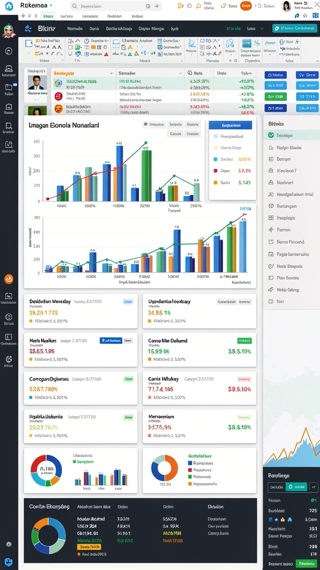Click the search field in the top bar
320x570 pixels.
point(116,6)
